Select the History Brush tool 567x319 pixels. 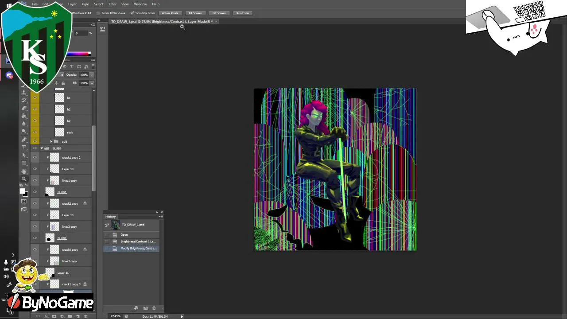(24, 100)
